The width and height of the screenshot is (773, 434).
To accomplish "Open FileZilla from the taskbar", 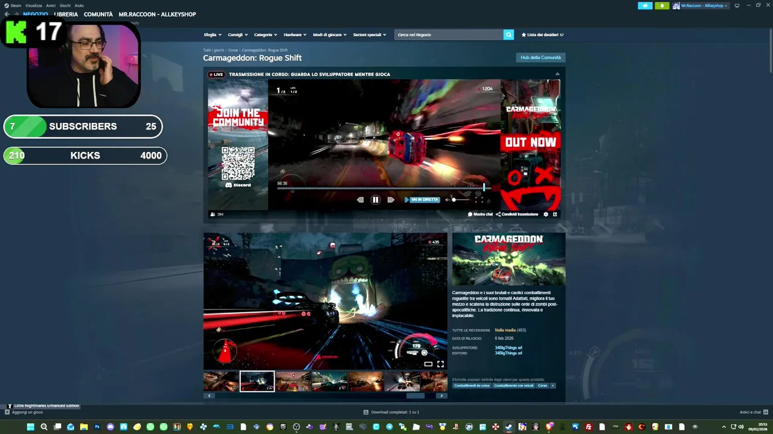I will tap(589, 427).
